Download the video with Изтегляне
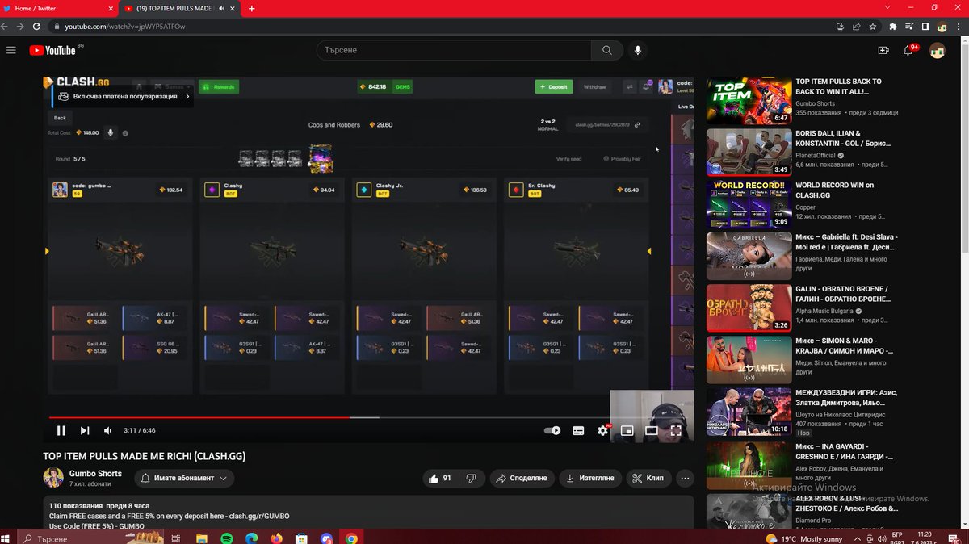 click(590, 478)
